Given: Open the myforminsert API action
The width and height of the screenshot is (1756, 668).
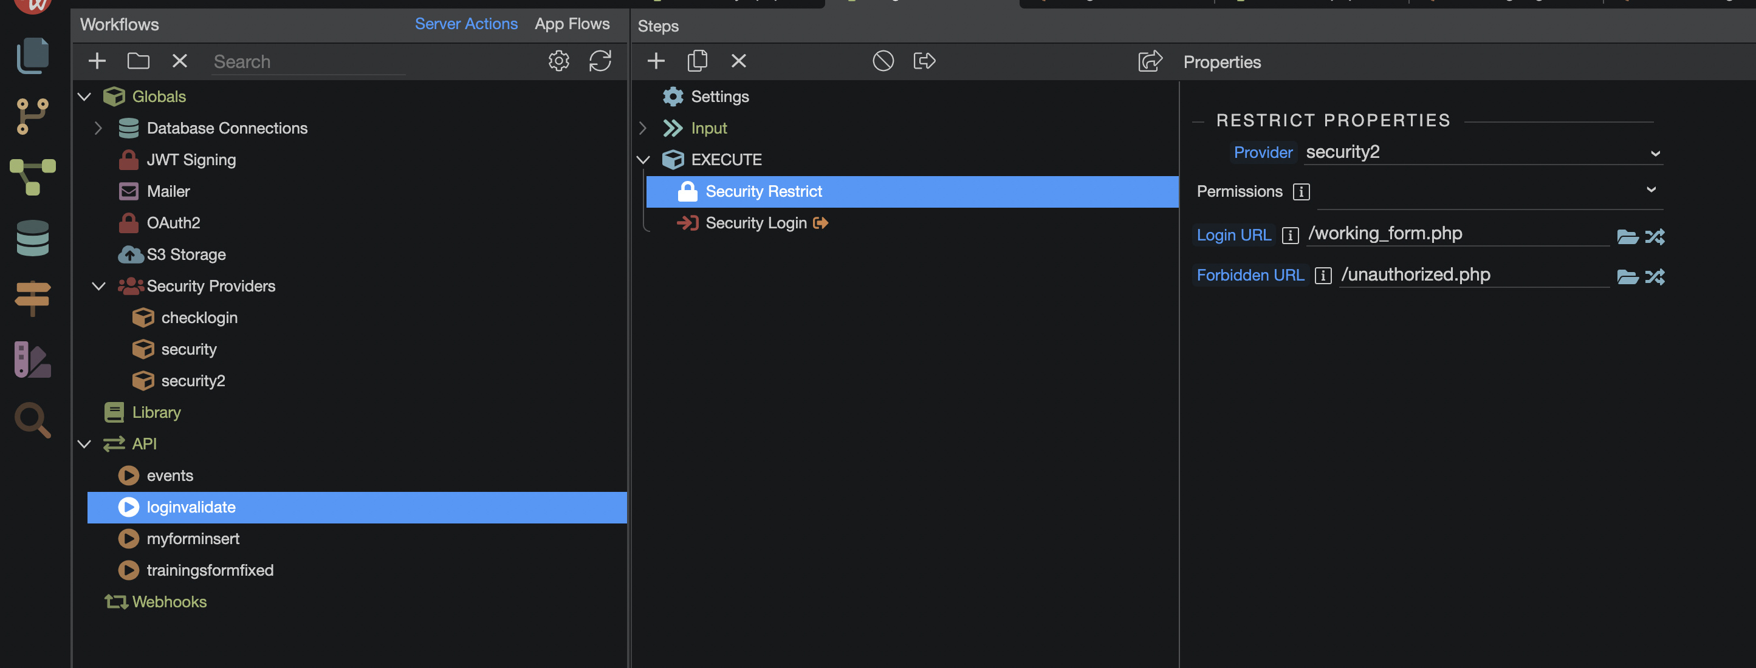Looking at the screenshot, I should [193, 539].
